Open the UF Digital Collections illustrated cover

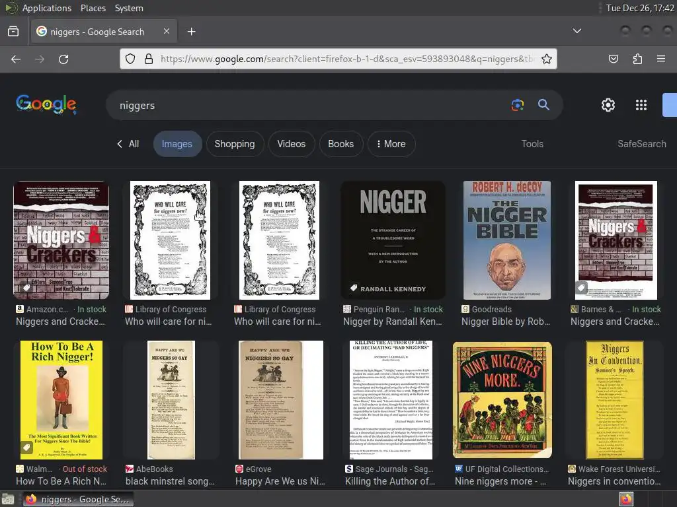[x=502, y=399]
